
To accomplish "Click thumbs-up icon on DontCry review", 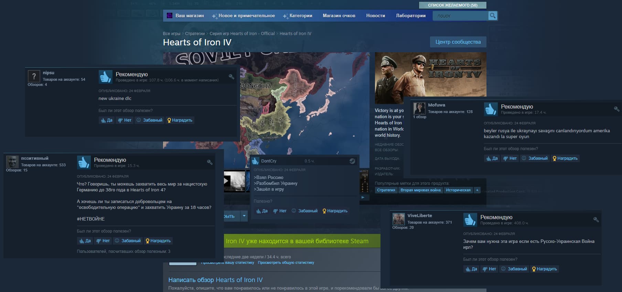I will [x=255, y=161].
